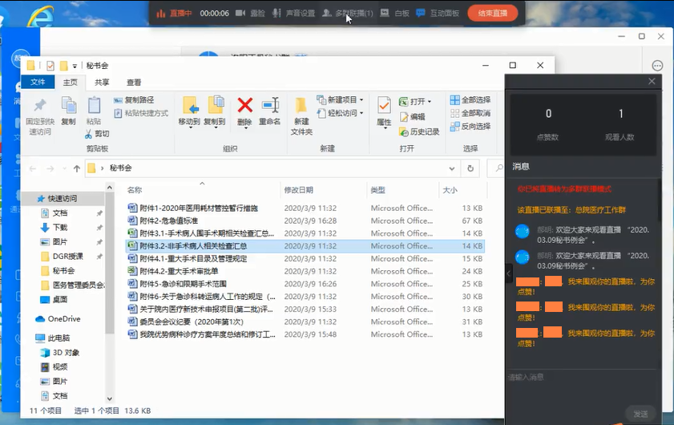
Task: Select file 附件2-危急值标准
Action: pyautogui.click(x=305, y=221)
